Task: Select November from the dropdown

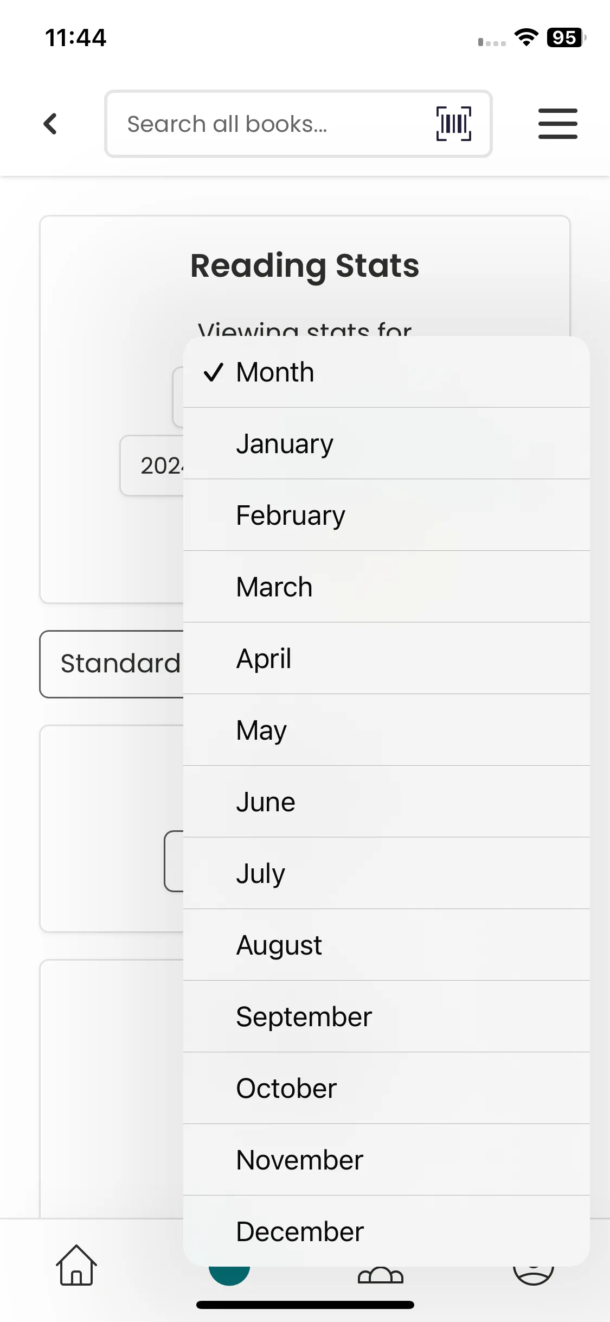Action: pyautogui.click(x=386, y=1160)
